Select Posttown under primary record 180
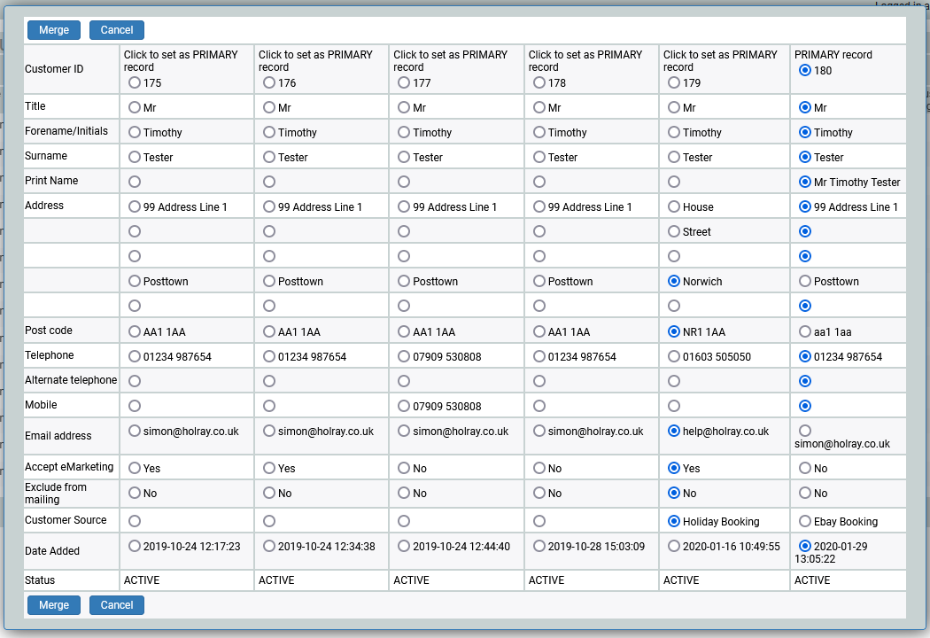The width and height of the screenshot is (930, 638). coord(805,281)
